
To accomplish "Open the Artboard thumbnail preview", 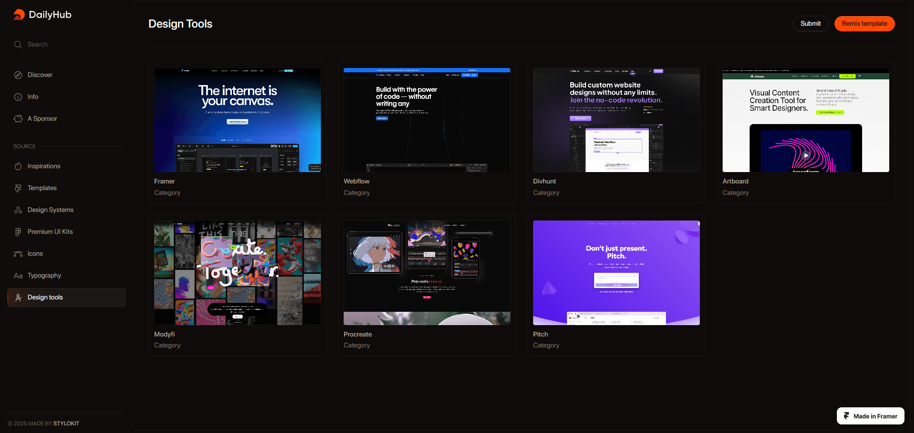I will 806,120.
